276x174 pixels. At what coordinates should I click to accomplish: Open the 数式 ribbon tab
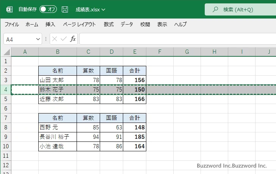click(109, 24)
